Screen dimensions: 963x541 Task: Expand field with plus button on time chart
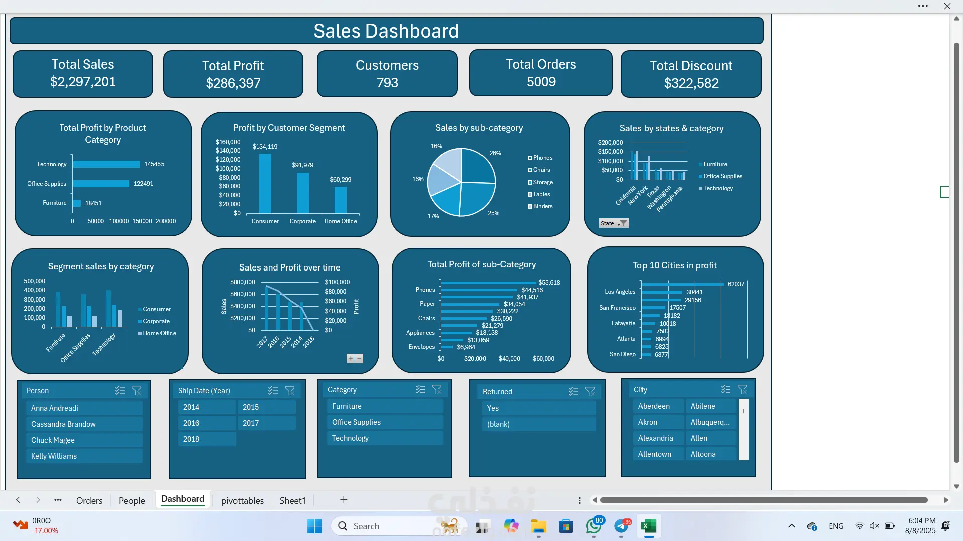[x=351, y=359]
